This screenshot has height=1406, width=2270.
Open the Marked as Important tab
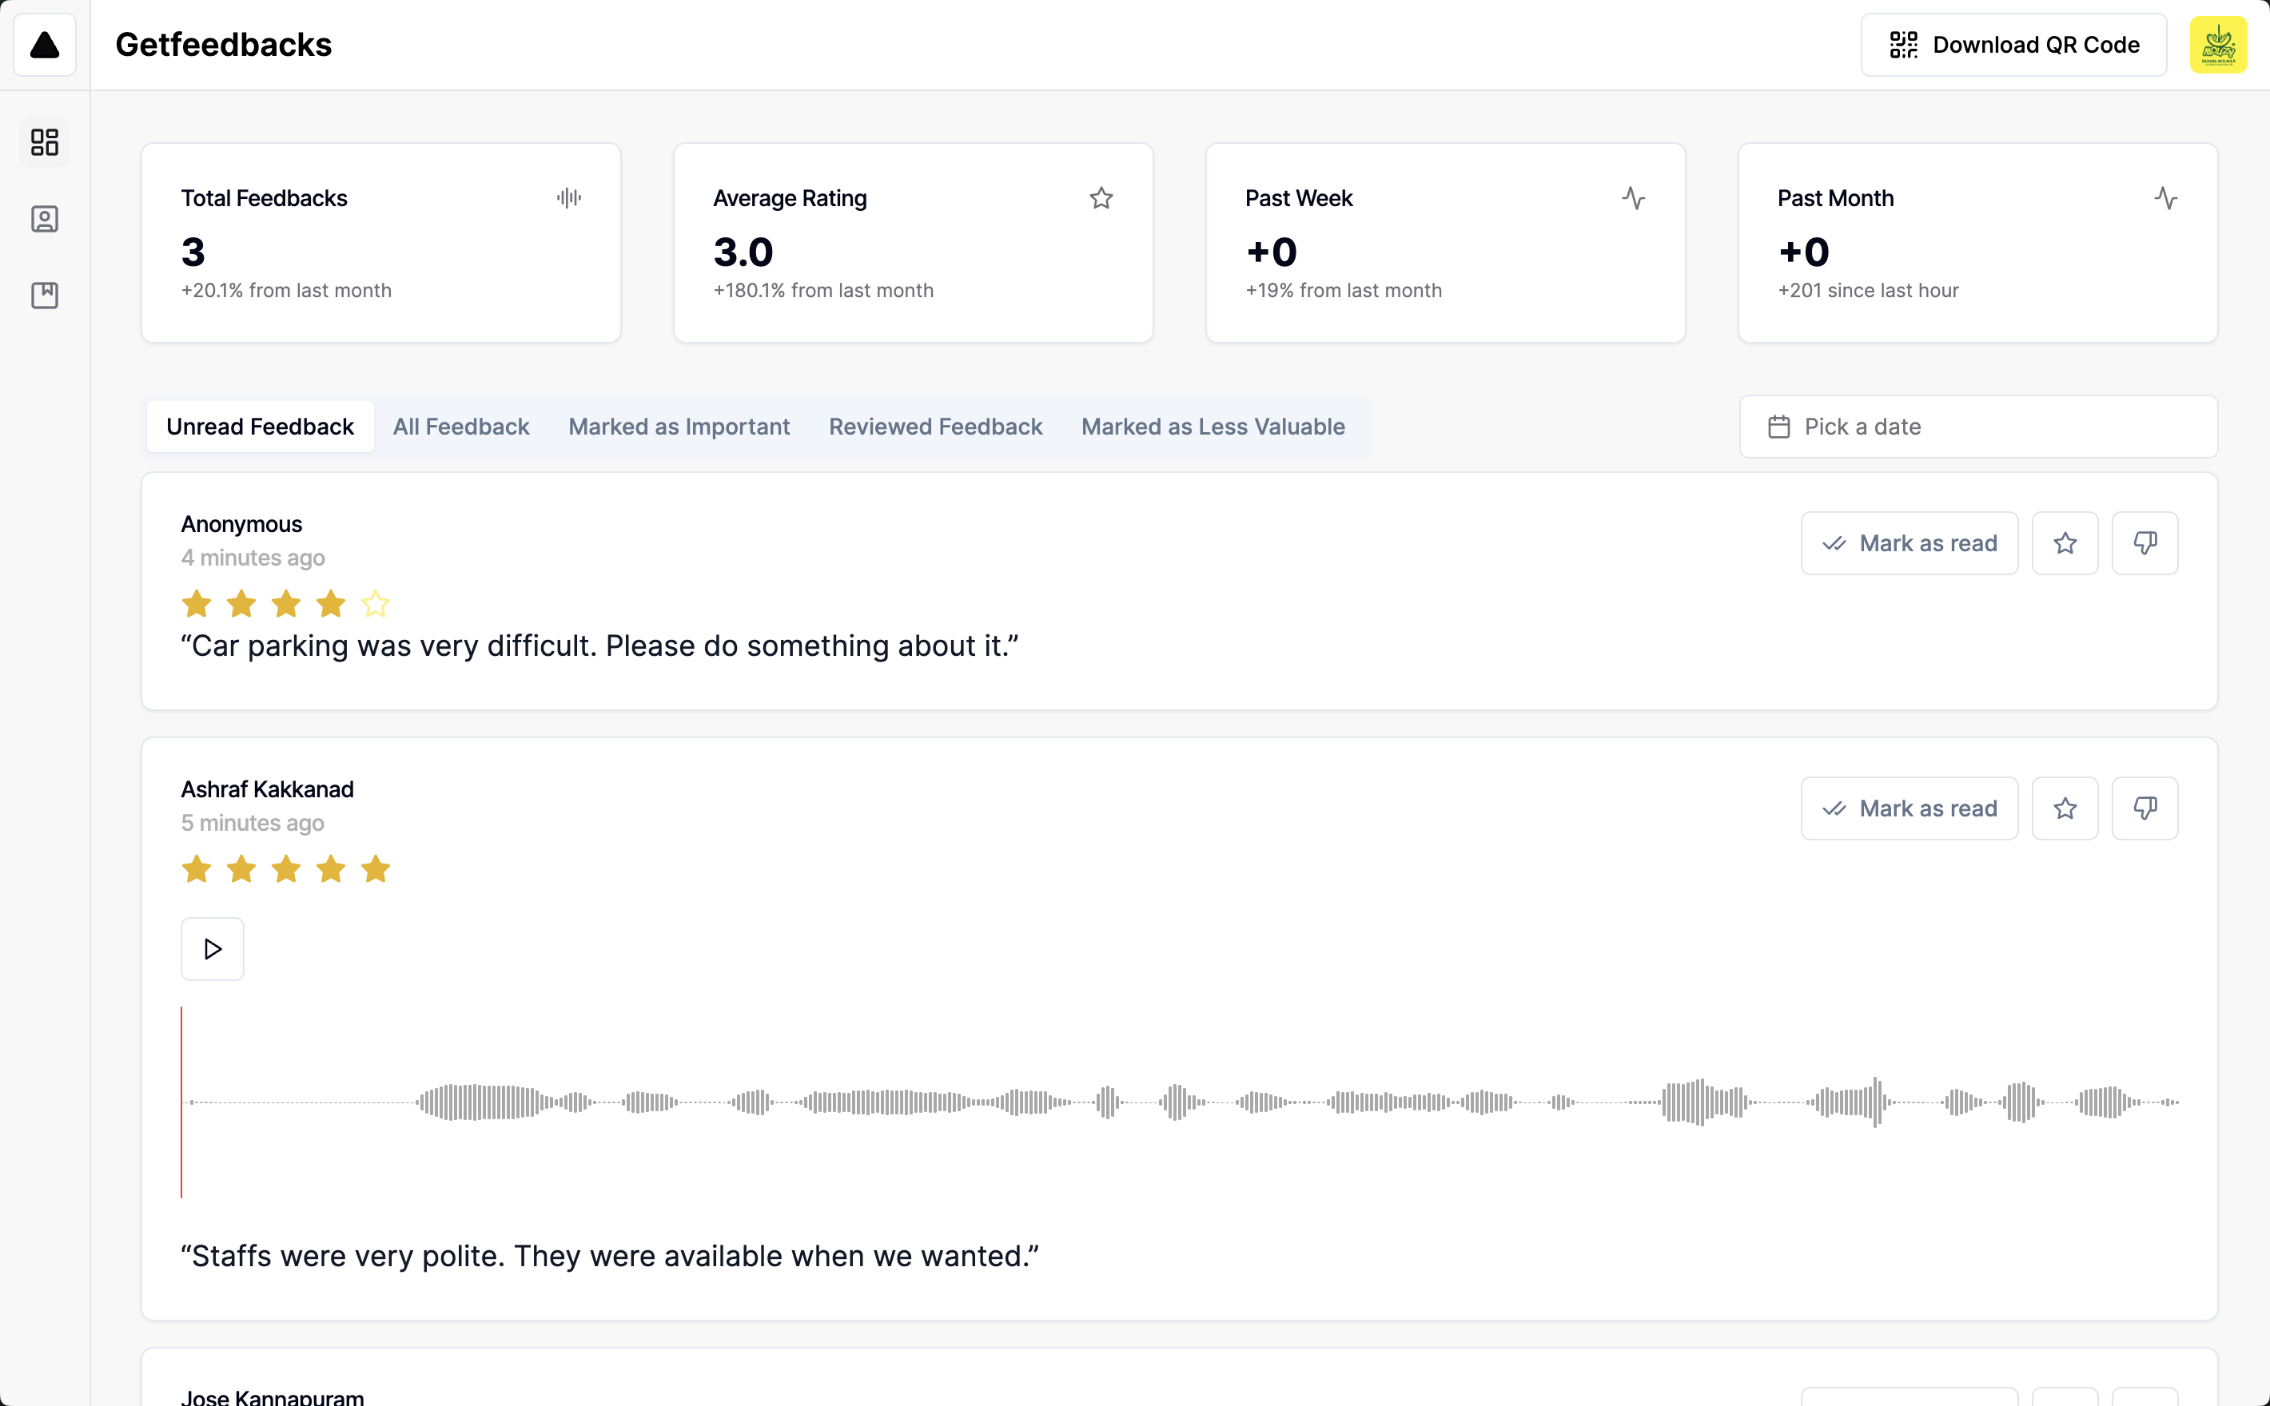click(x=679, y=427)
